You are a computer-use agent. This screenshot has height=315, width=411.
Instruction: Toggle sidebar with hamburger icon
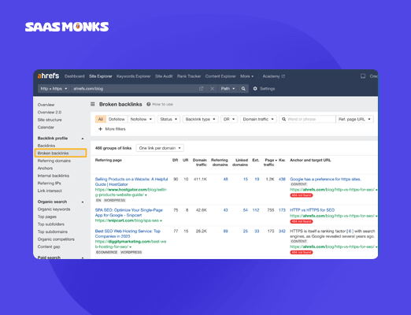point(93,104)
